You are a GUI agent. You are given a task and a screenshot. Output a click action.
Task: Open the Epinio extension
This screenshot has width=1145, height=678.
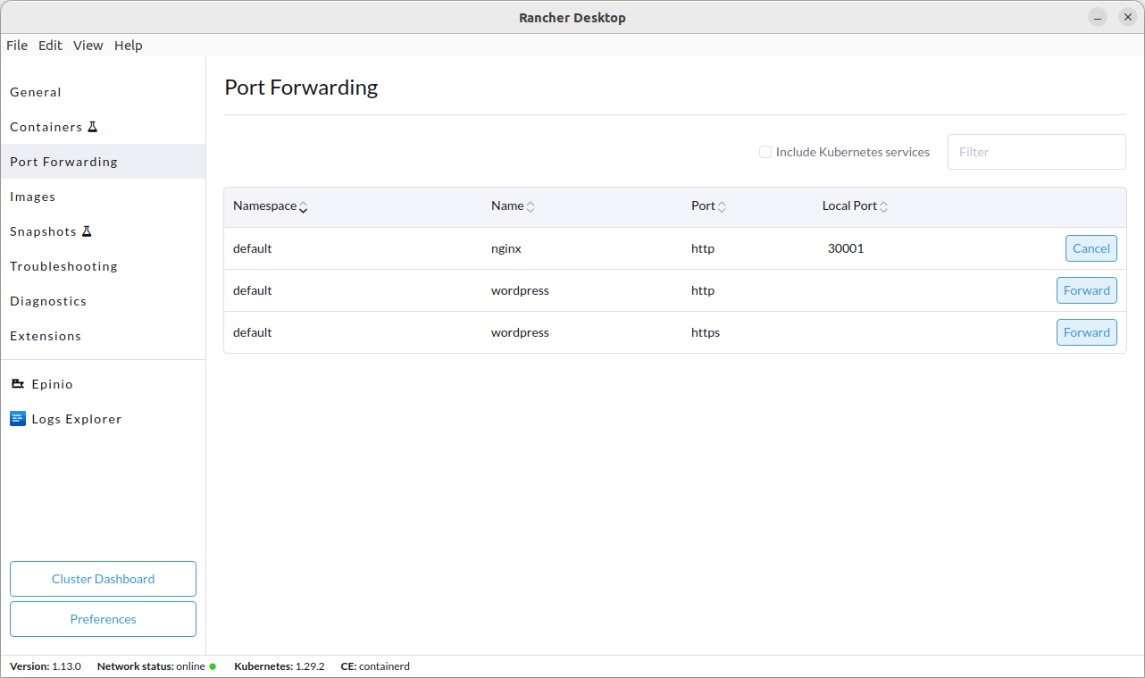click(x=103, y=384)
